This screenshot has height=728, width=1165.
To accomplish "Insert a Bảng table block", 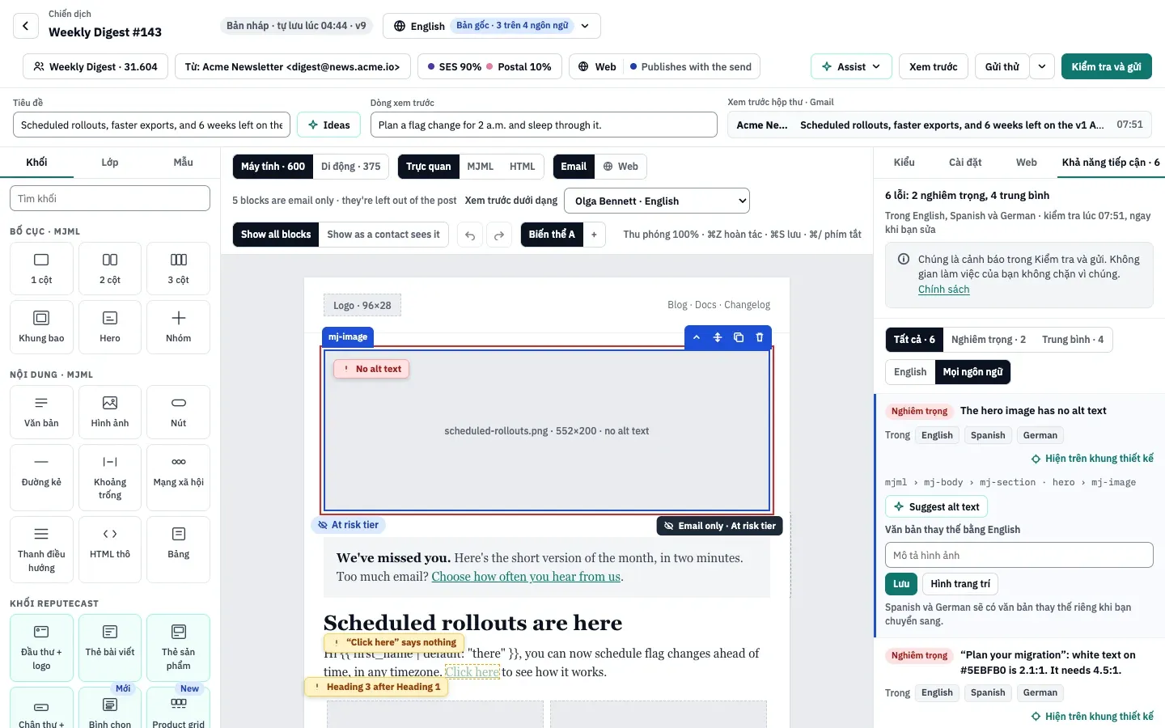I will [179, 549].
